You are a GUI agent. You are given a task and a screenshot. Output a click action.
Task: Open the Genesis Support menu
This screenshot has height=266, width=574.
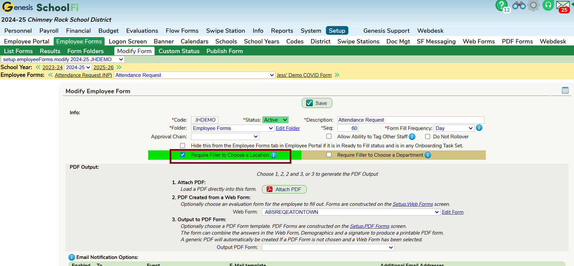pos(386,31)
